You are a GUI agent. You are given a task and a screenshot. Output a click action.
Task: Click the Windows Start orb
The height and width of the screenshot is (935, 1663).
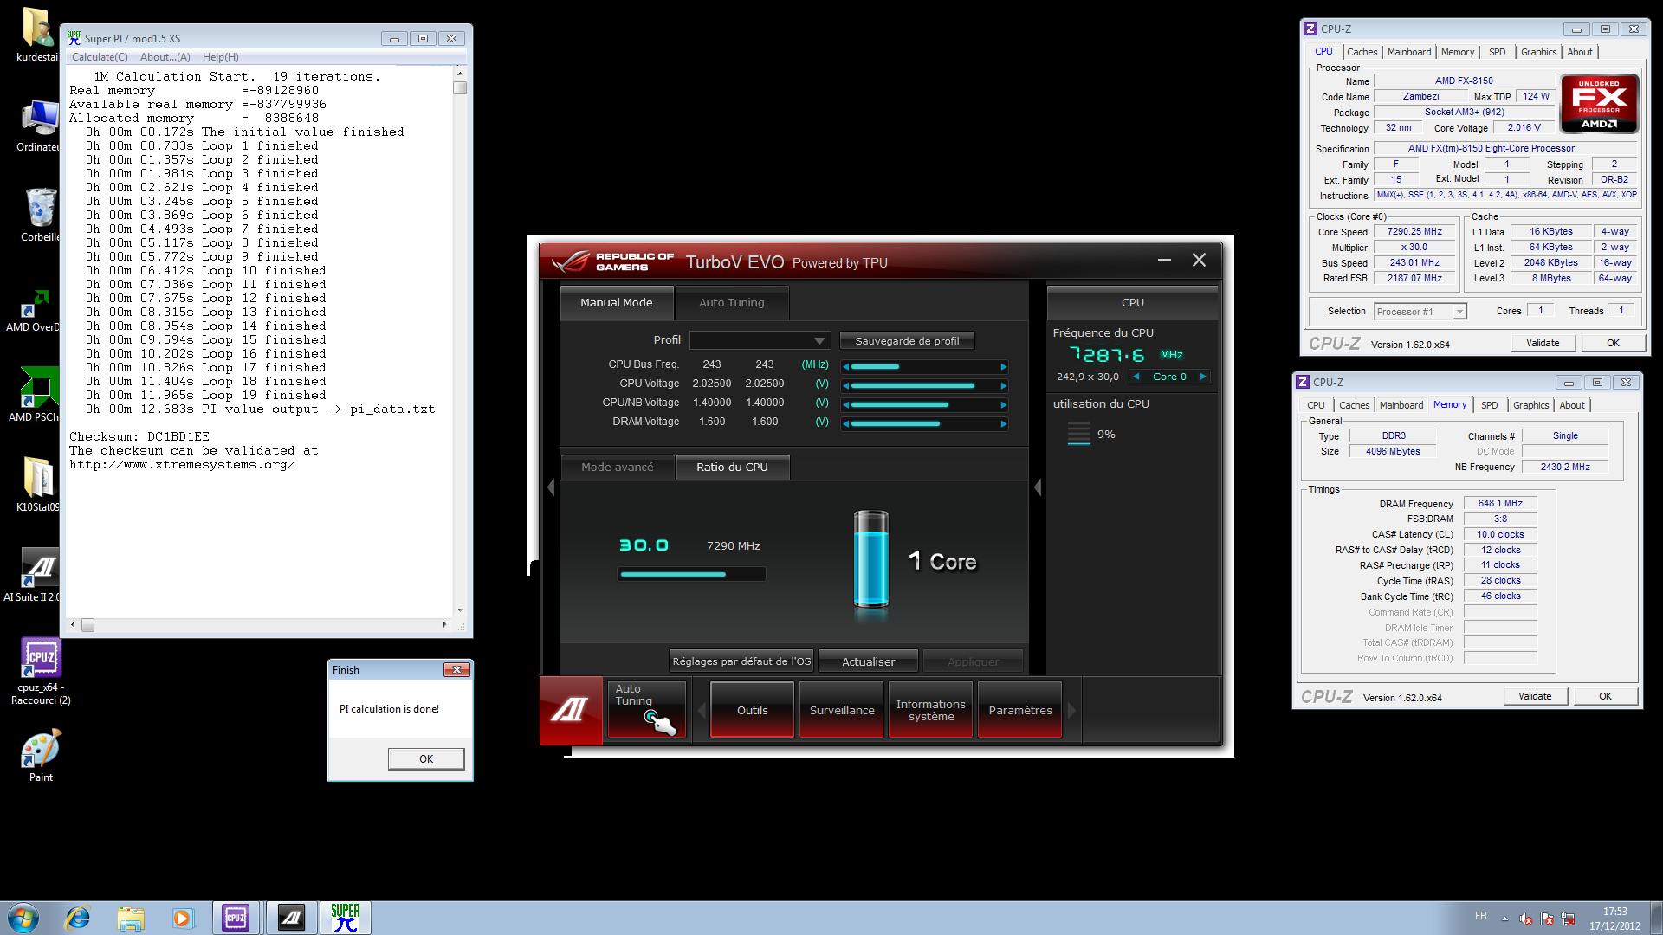tap(23, 918)
